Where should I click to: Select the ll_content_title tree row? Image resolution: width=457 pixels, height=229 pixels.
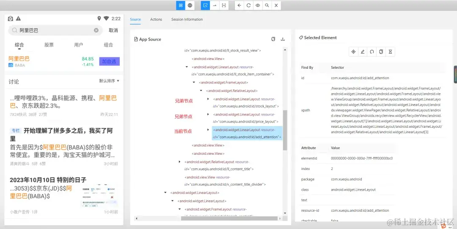[x=219, y=165]
